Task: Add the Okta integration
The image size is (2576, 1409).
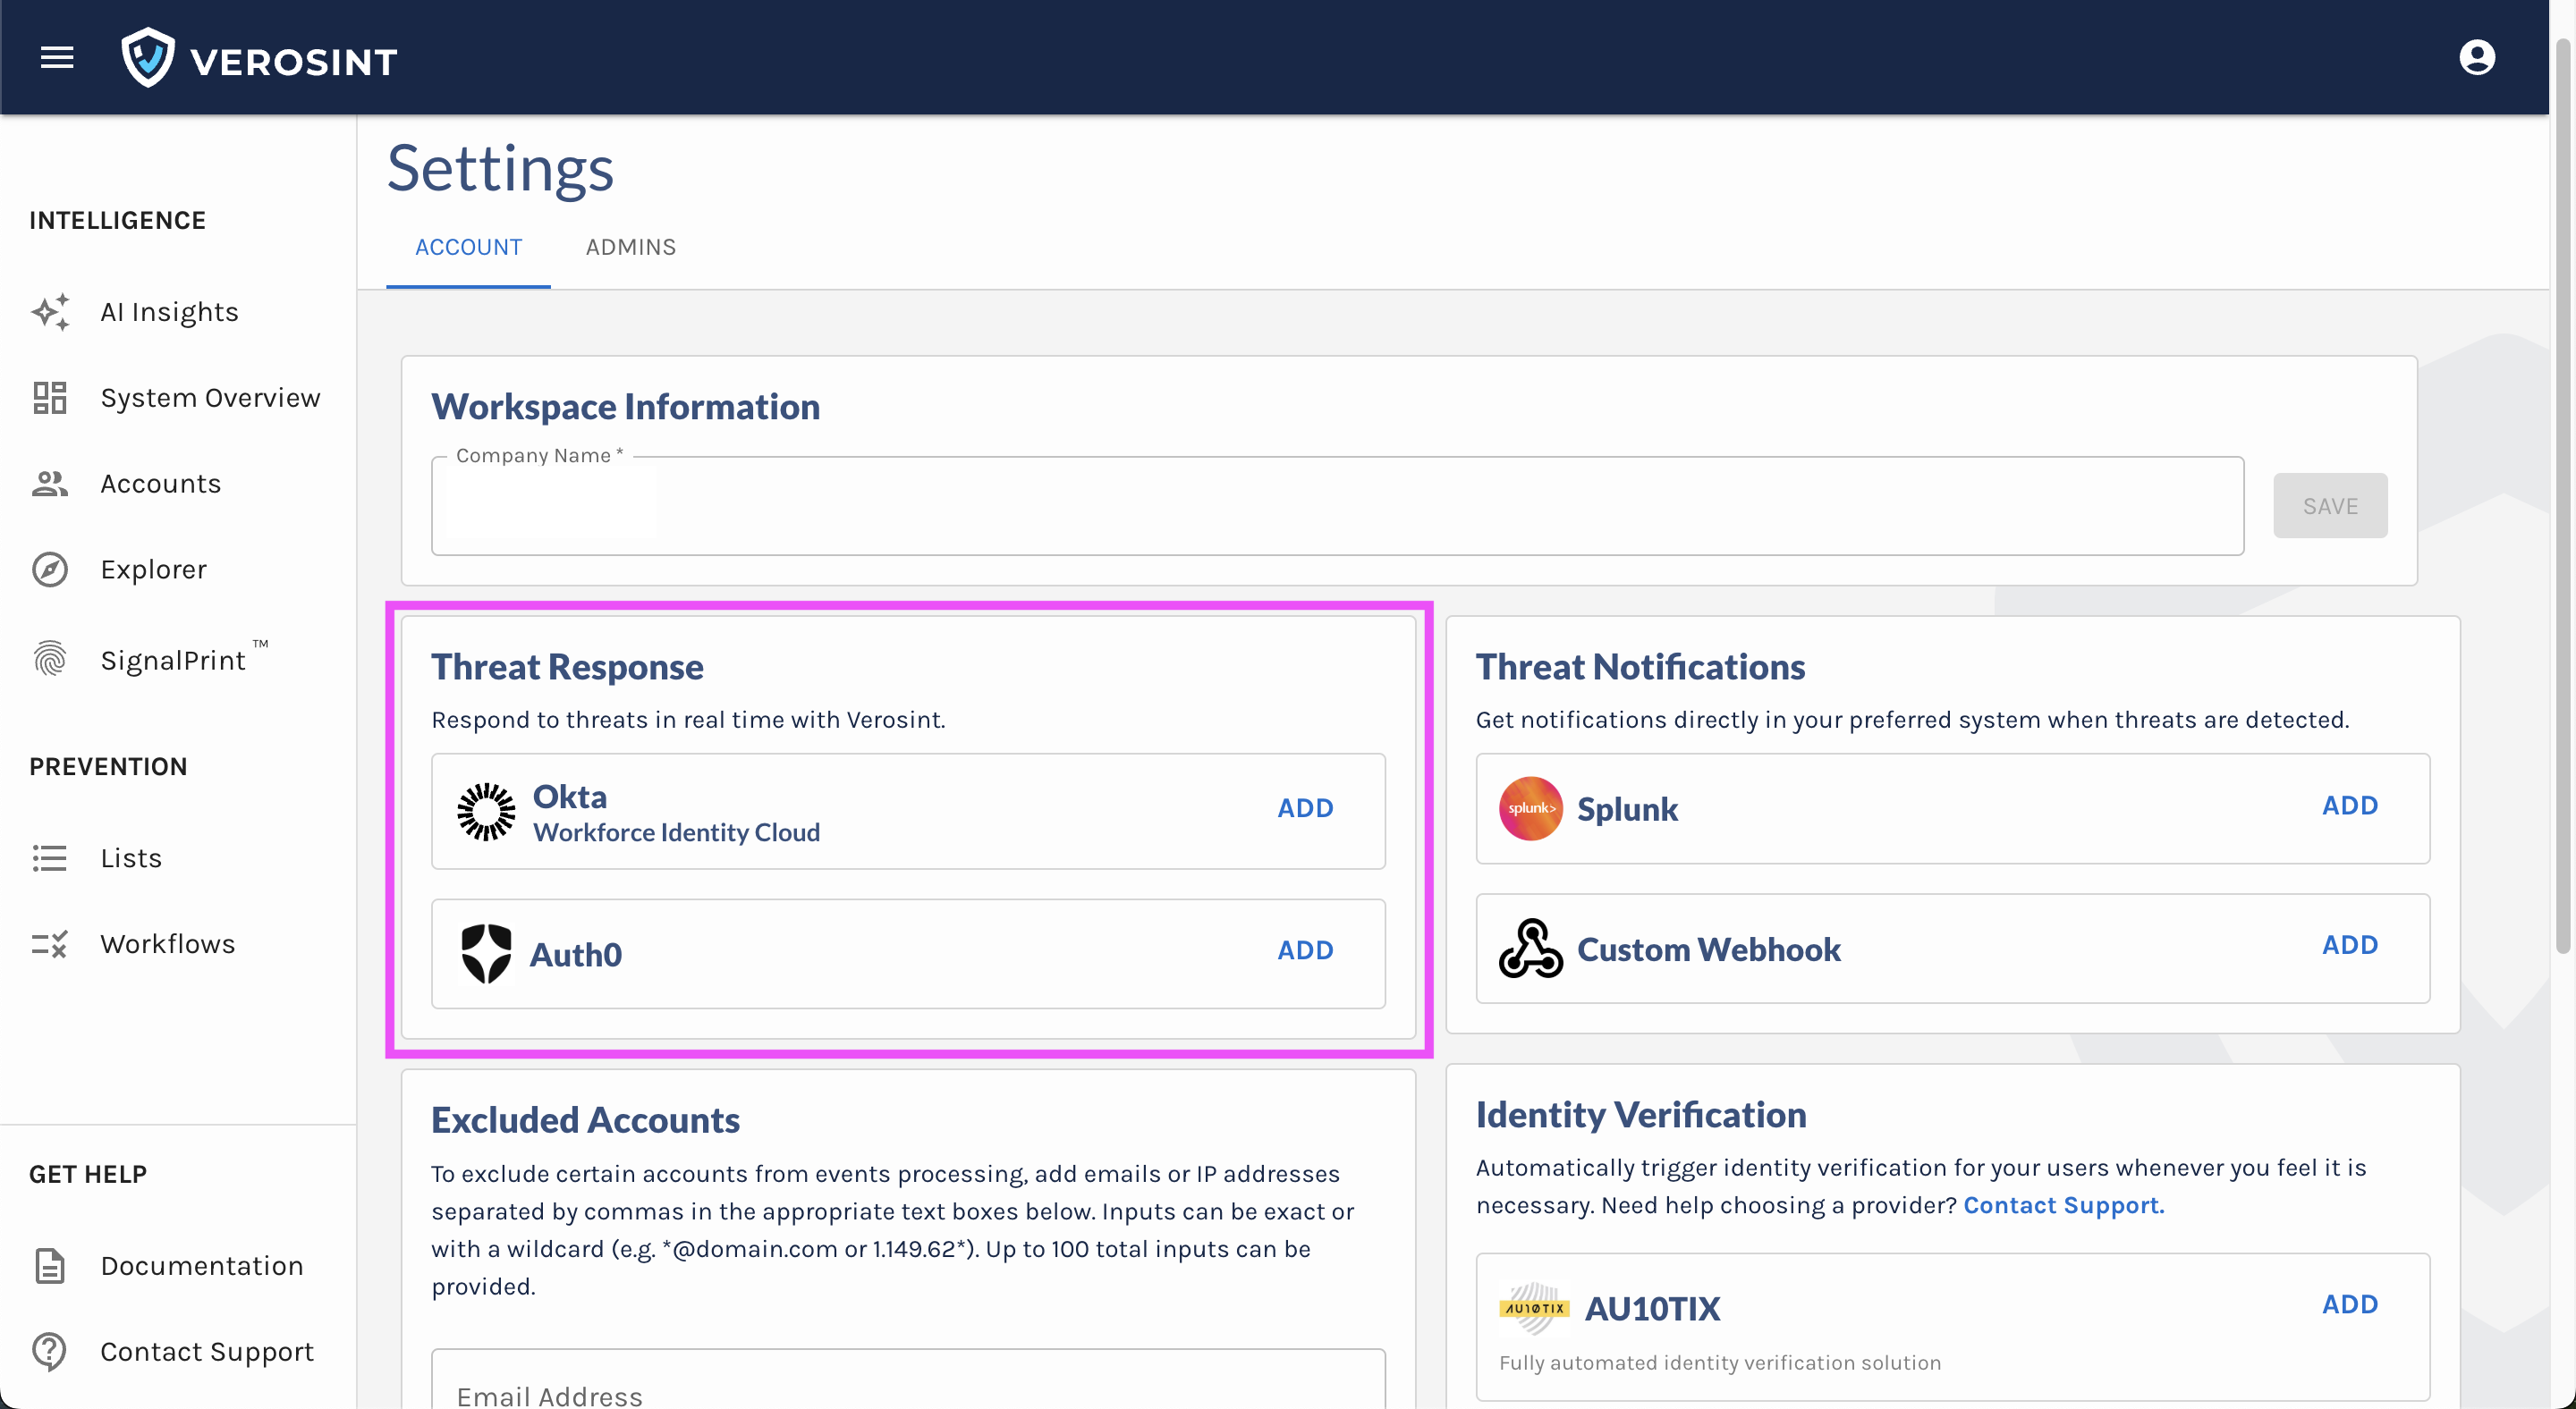Action: click(1305, 807)
